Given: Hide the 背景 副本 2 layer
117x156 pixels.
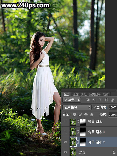Looking at the screenshot, I should click(x=65, y=142).
